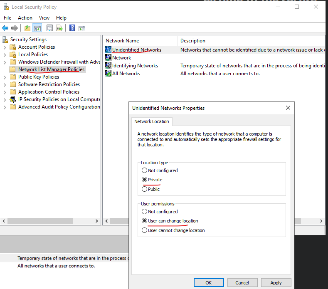Screen dimensions: 328x289
Task: Click the Export List toolbar icon
Action: click(59, 28)
